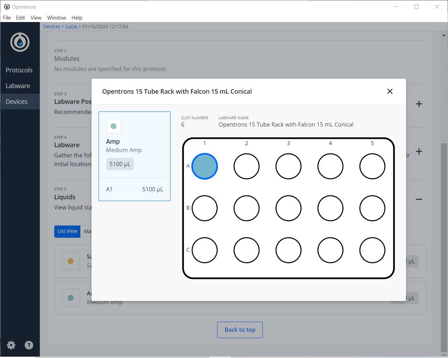Open Lucia breadcrumb link

[x=71, y=27]
